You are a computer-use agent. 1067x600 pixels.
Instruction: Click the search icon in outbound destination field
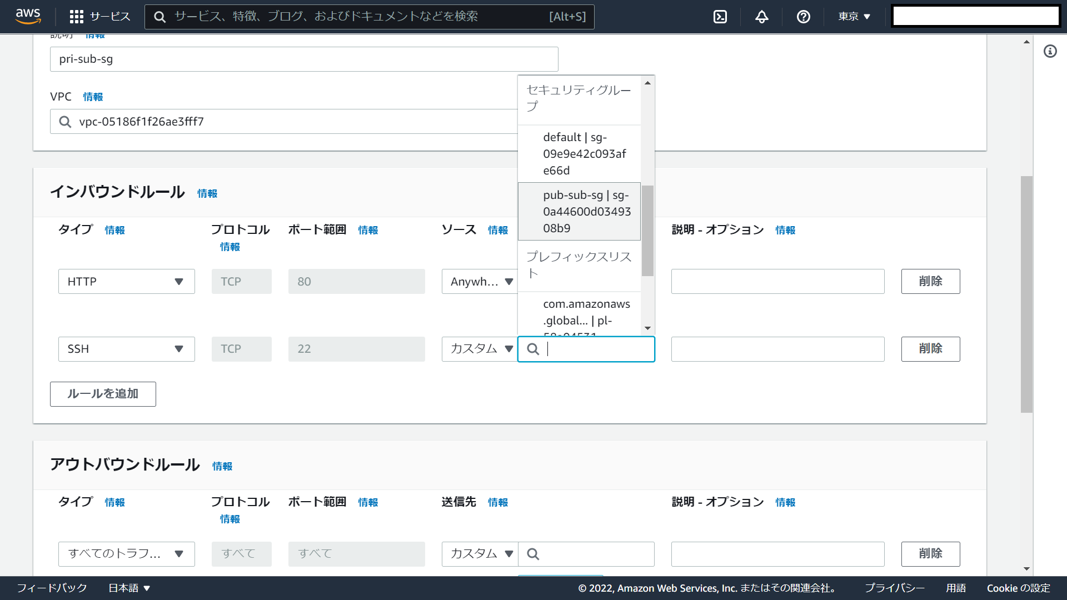coord(533,554)
